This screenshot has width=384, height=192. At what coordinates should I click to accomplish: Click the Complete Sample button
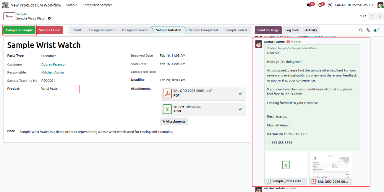click(x=19, y=30)
